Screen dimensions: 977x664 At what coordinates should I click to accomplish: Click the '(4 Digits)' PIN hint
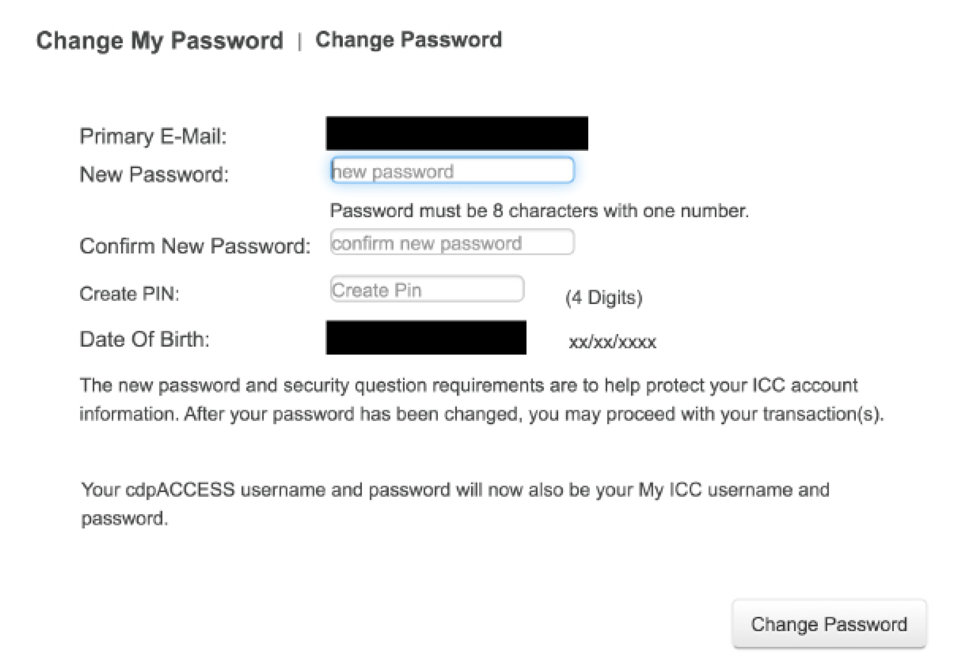point(604,298)
